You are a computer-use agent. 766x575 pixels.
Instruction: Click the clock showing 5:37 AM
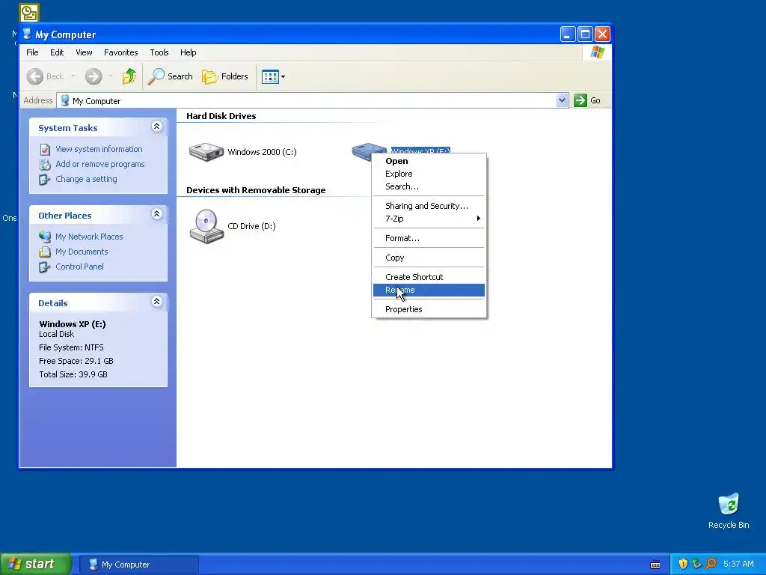[738, 565]
